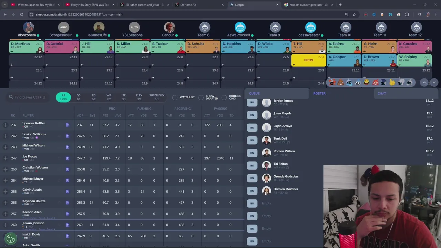Select Juwan Johnson player row name
Viewport: 441px width, 248px height.
point(33,223)
